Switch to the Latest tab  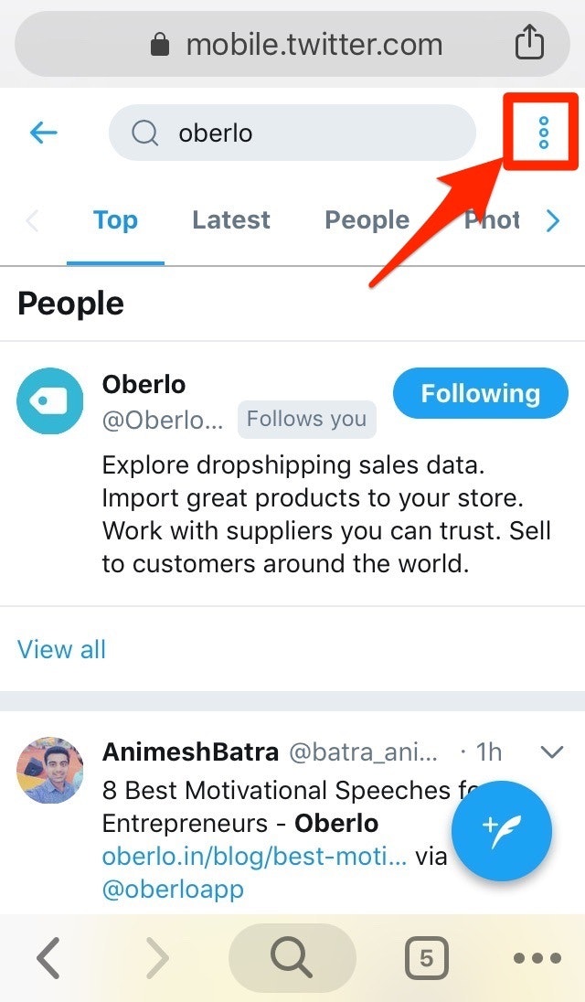pos(231,220)
